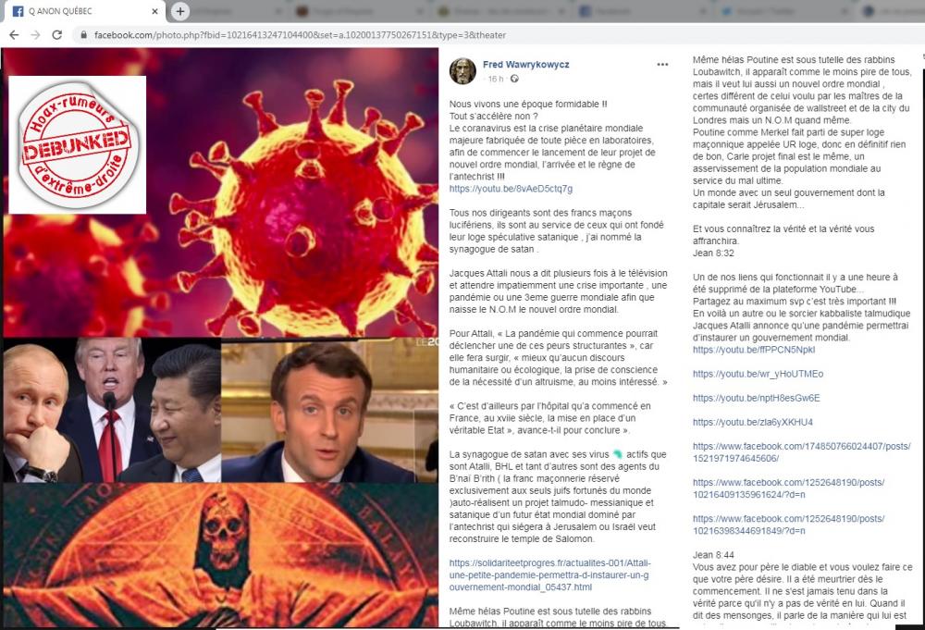Click the browser back arrow
Viewport: 925px width, 630px height.
click(14, 35)
